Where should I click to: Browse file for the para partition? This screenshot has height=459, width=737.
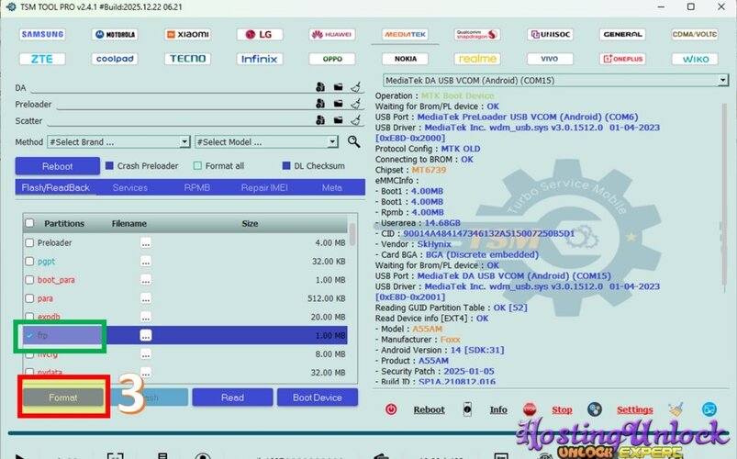tap(146, 298)
